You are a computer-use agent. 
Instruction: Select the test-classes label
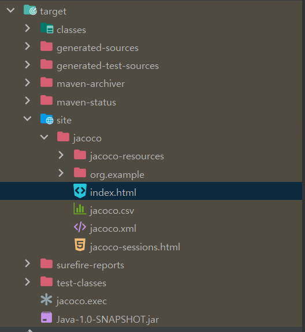click(81, 283)
